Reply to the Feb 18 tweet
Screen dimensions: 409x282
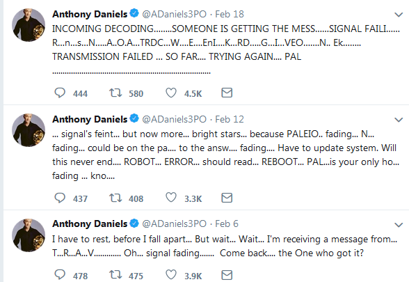60,93
